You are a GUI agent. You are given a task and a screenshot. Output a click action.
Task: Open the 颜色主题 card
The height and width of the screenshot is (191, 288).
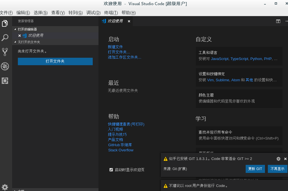click(x=239, y=99)
